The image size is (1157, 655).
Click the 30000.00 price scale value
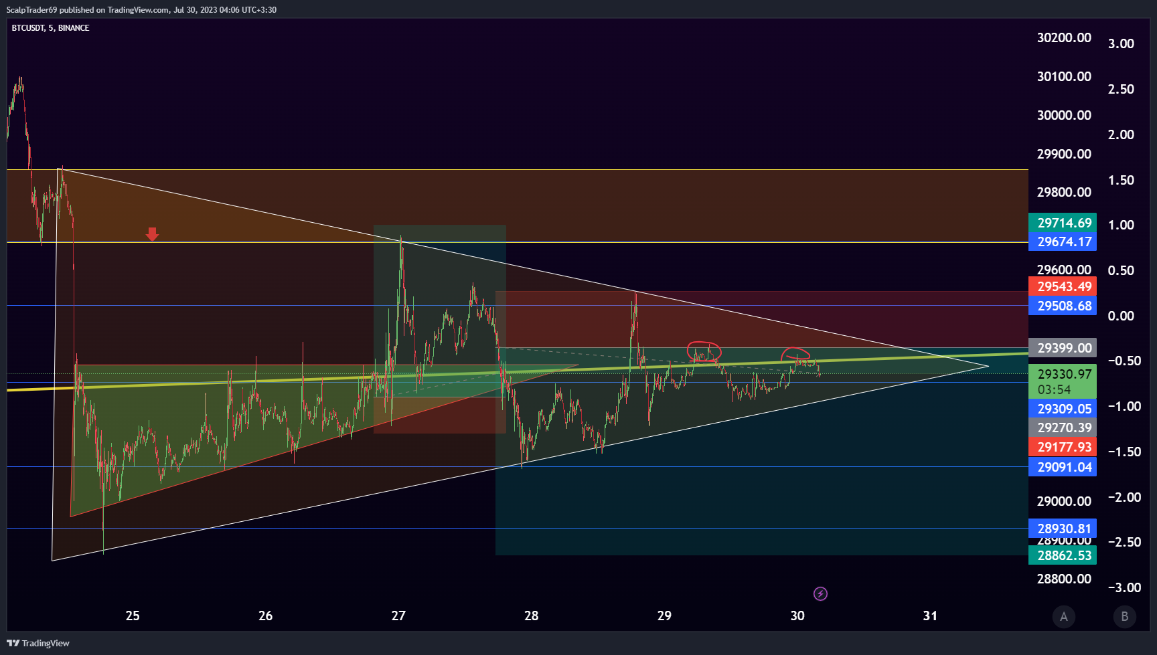tap(1064, 115)
